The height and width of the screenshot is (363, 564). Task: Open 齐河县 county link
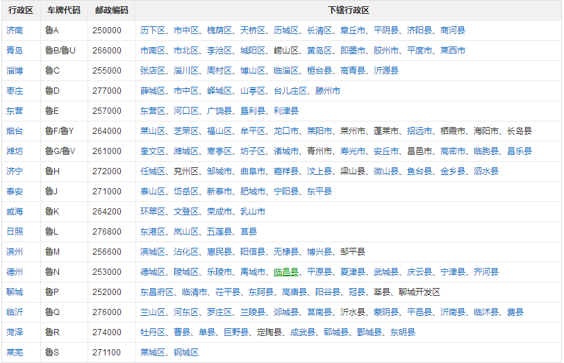coord(486,272)
